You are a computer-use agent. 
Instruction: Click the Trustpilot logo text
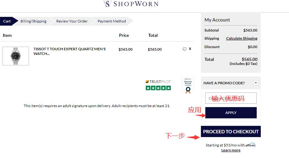[158, 81]
